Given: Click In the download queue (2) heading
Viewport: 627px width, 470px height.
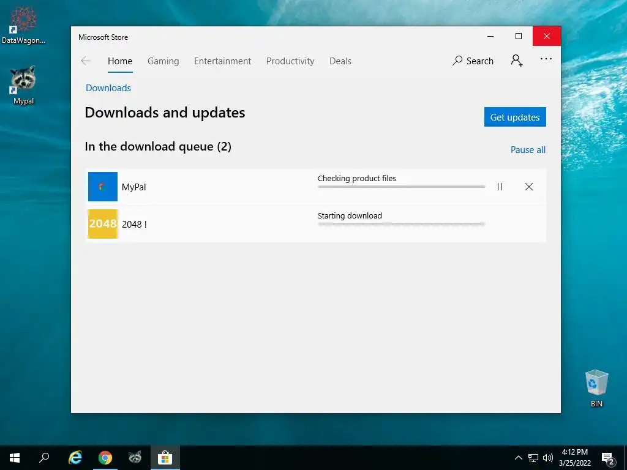Looking at the screenshot, I should (158, 147).
